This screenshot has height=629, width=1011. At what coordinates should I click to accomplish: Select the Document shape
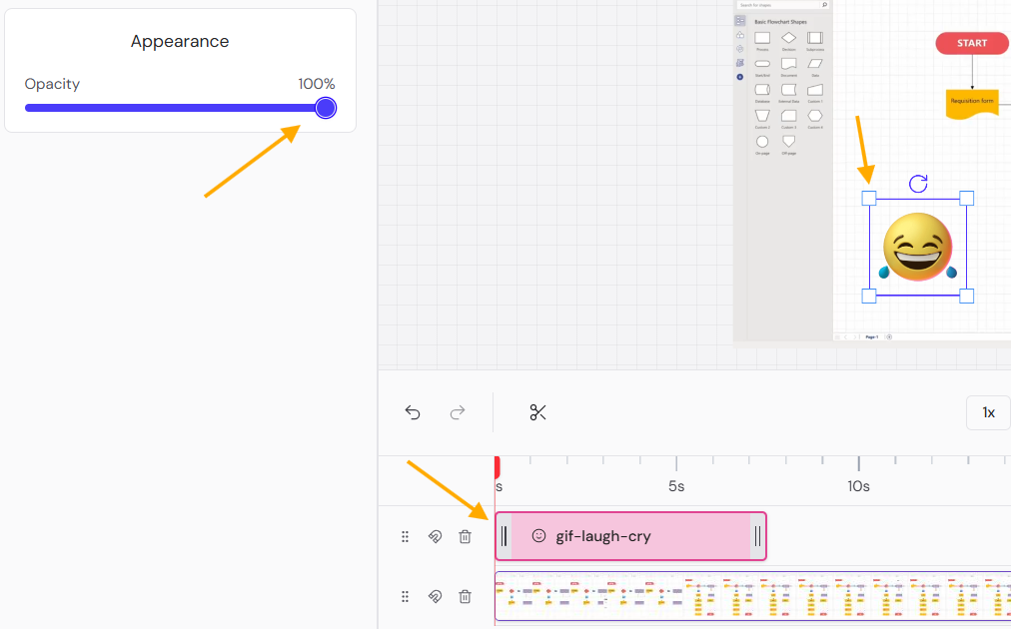pyautogui.click(x=787, y=64)
